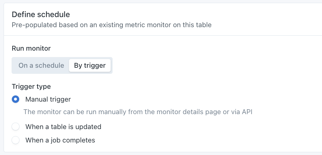Click the word API in the description

tap(247, 112)
